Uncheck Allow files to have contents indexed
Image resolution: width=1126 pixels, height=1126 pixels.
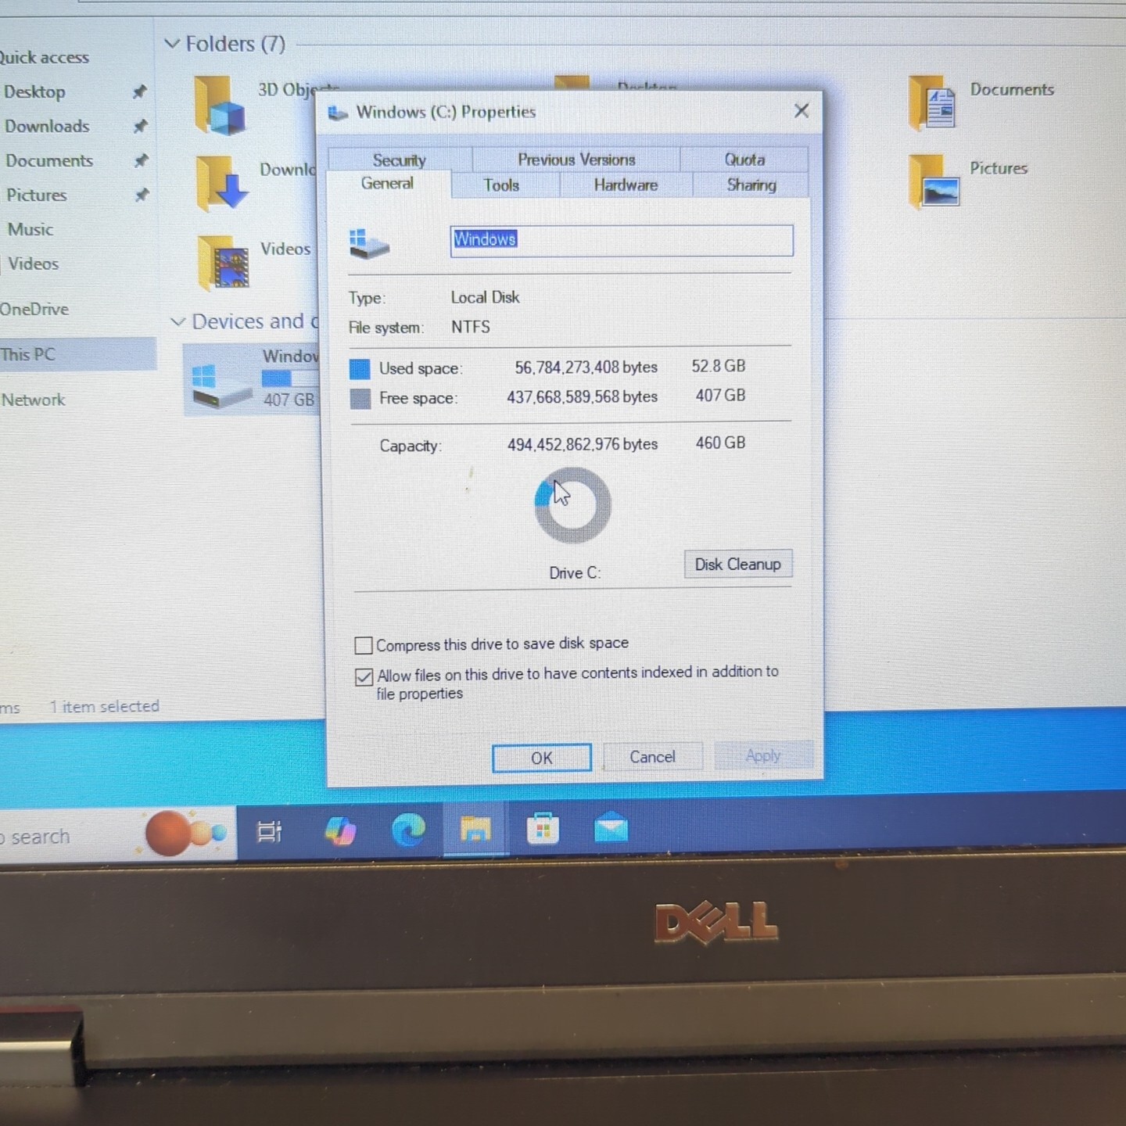tap(364, 677)
